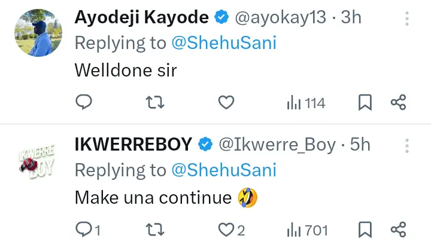431x245 pixels.
Task: View analytics showing 114 views
Action: pos(306,103)
